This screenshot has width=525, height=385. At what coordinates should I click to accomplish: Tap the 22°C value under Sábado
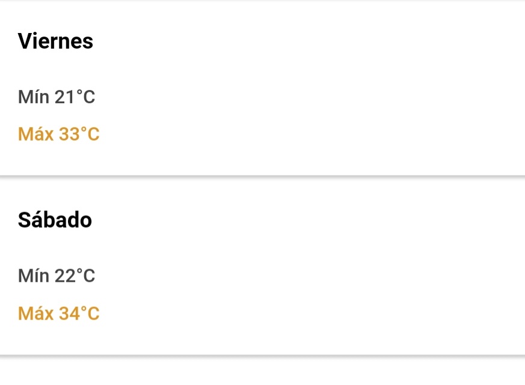point(75,276)
